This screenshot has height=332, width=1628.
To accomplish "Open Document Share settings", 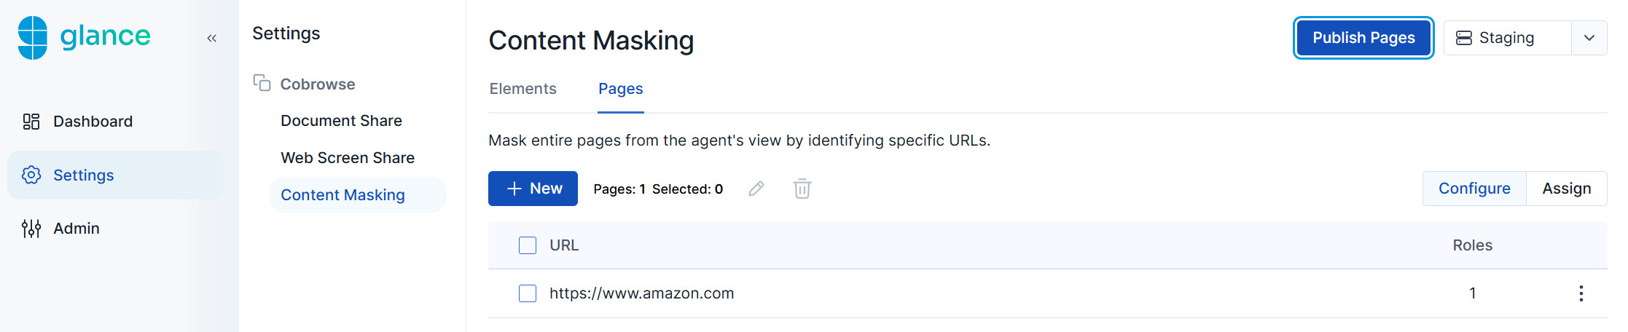I will click(341, 121).
